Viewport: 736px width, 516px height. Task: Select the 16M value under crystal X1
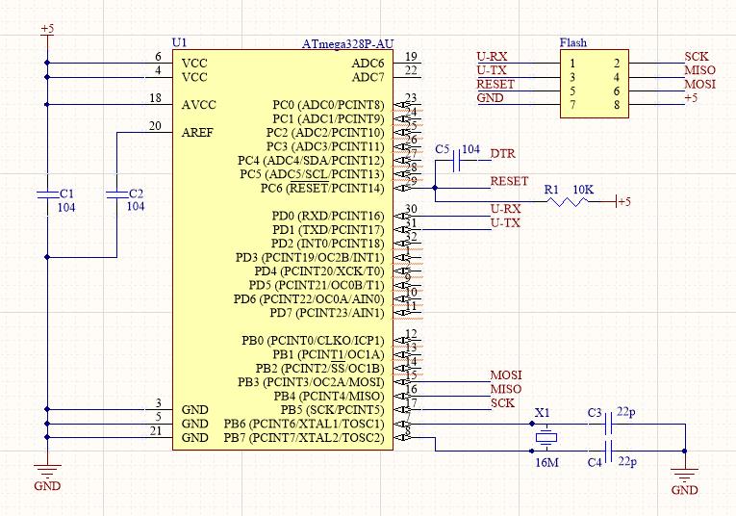coord(547,462)
